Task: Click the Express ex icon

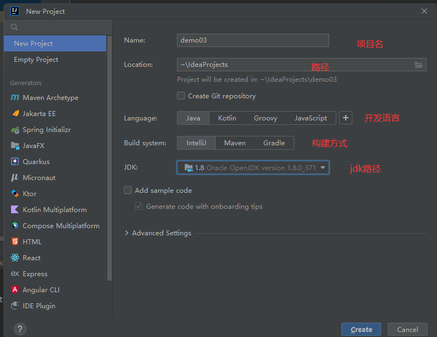Action: coord(15,273)
